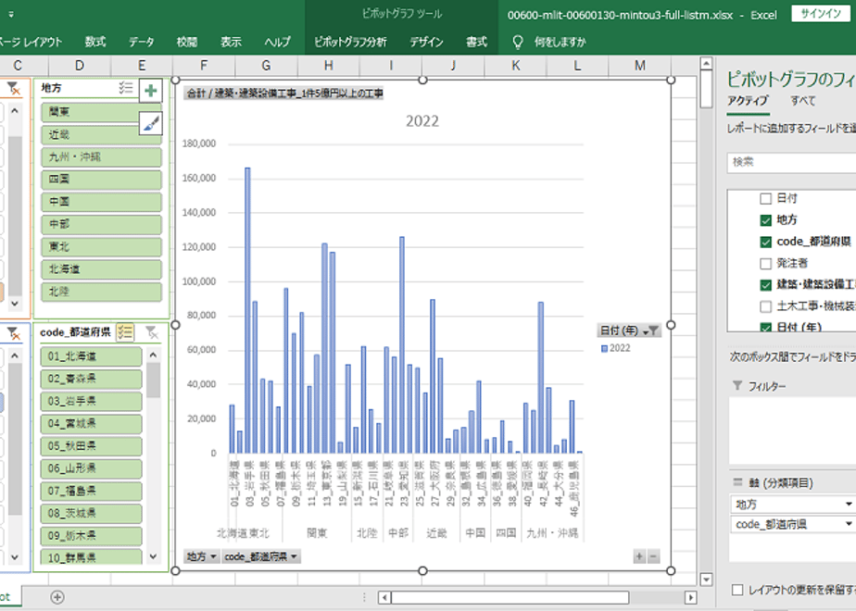856x611 pixels.
Task: Click code_都道府県 slicer scroll down arrow
Action: pos(154,557)
